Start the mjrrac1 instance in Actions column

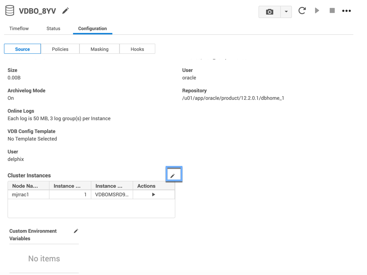(153, 195)
